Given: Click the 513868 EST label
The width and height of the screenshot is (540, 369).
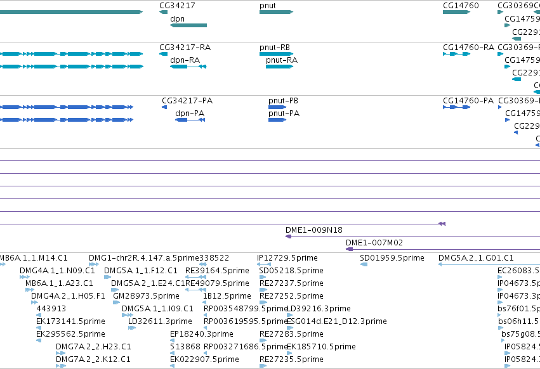Looking at the screenshot, I should click(x=185, y=347).
